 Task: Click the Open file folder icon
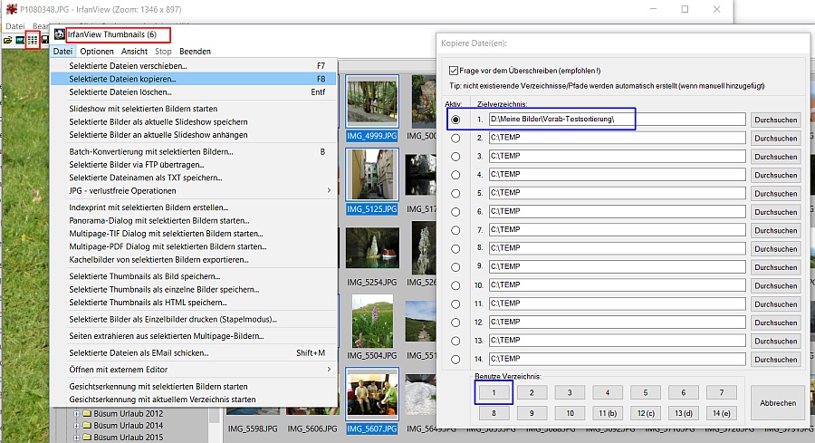click(x=8, y=40)
